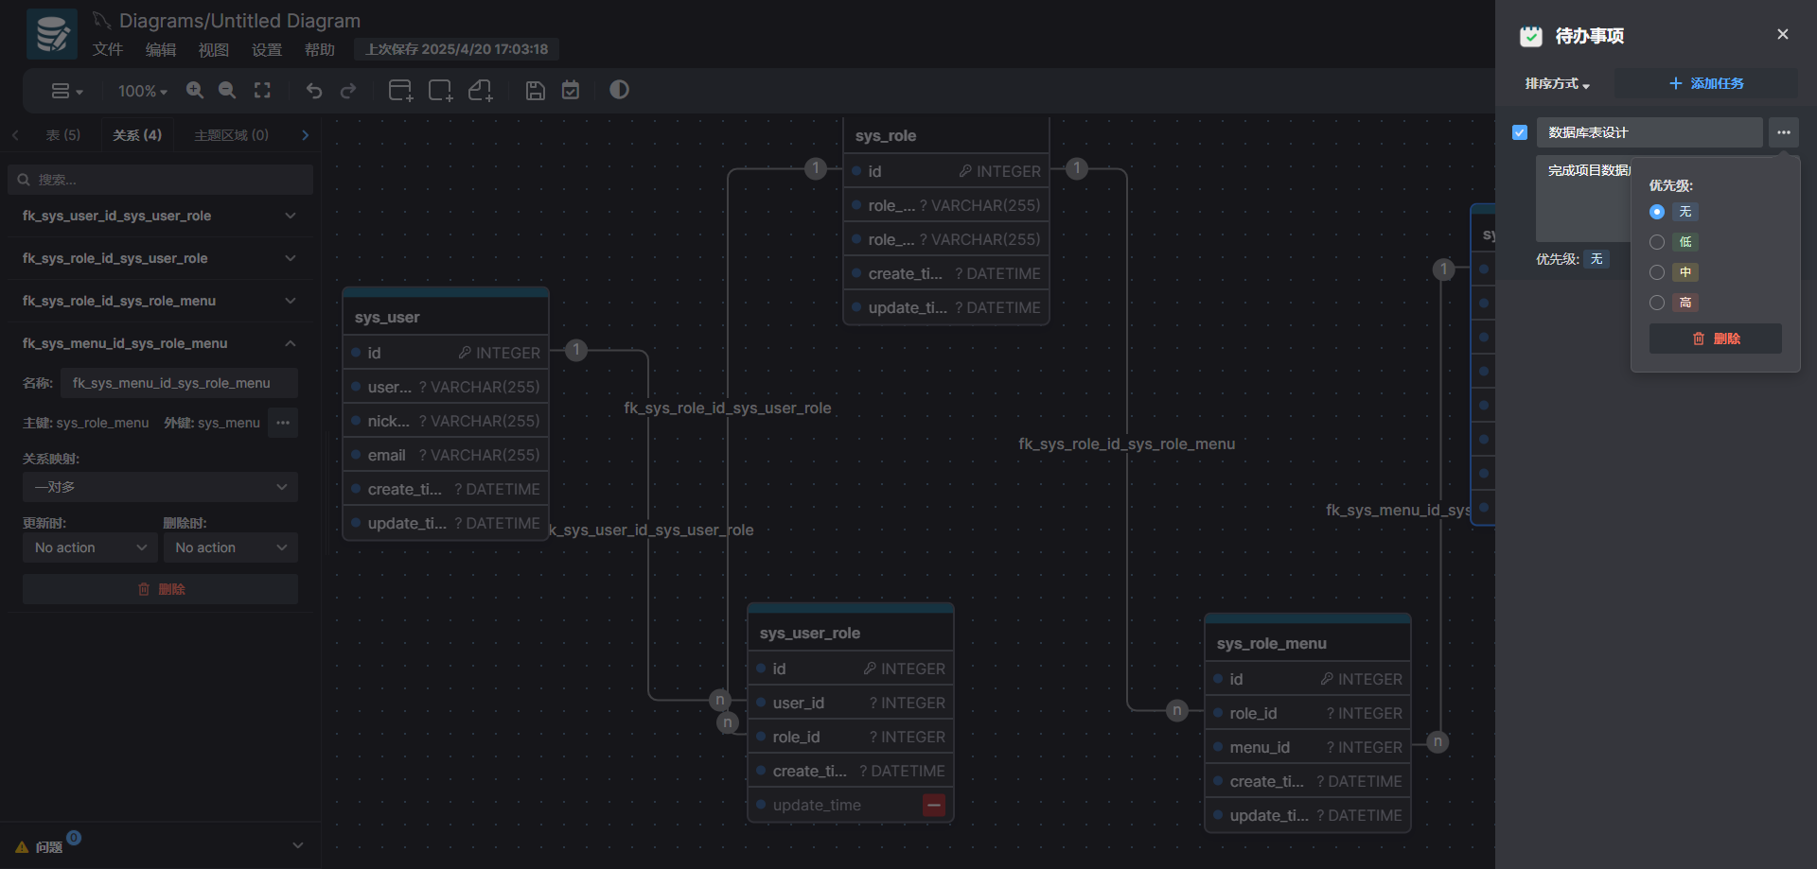Select the 高 priority radio button

[x=1657, y=303]
